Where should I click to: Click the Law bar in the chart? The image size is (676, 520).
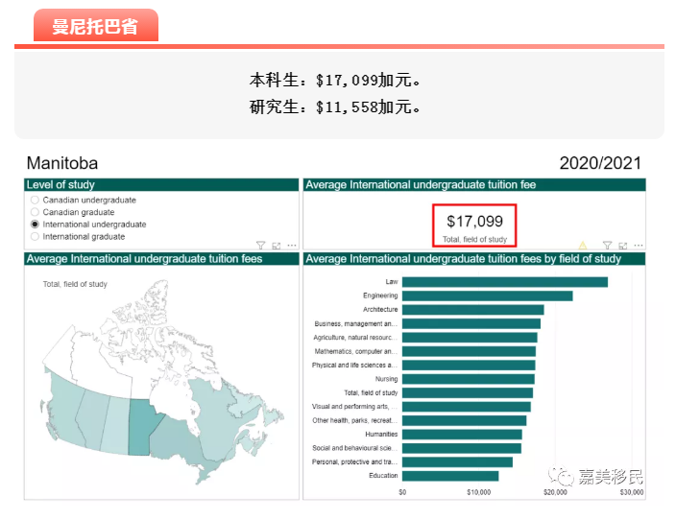tap(504, 282)
